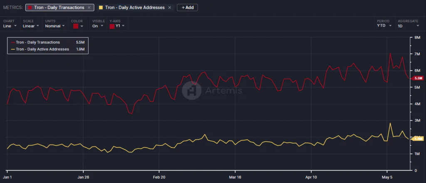The width and height of the screenshot is (426, 183).
Task: Click the Mar 16 x-axis label
Action: tap(235, 177)
